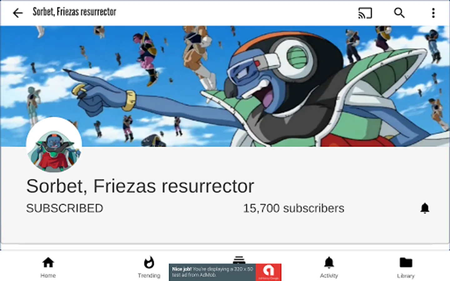The image size is (450, 281).
Task: Select the Library text label
Action: coord(406,276)
